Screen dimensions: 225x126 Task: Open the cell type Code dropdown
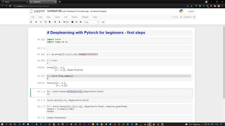pos(91,22)
